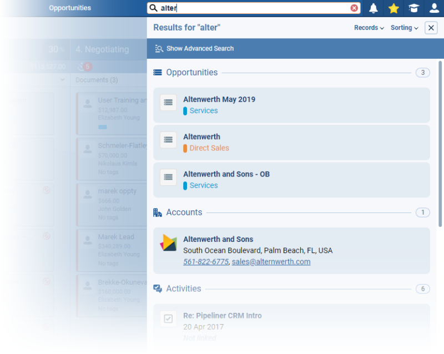Click the Altenwerth and Sons account logo
Screen dimensions: 444x354
169,243
